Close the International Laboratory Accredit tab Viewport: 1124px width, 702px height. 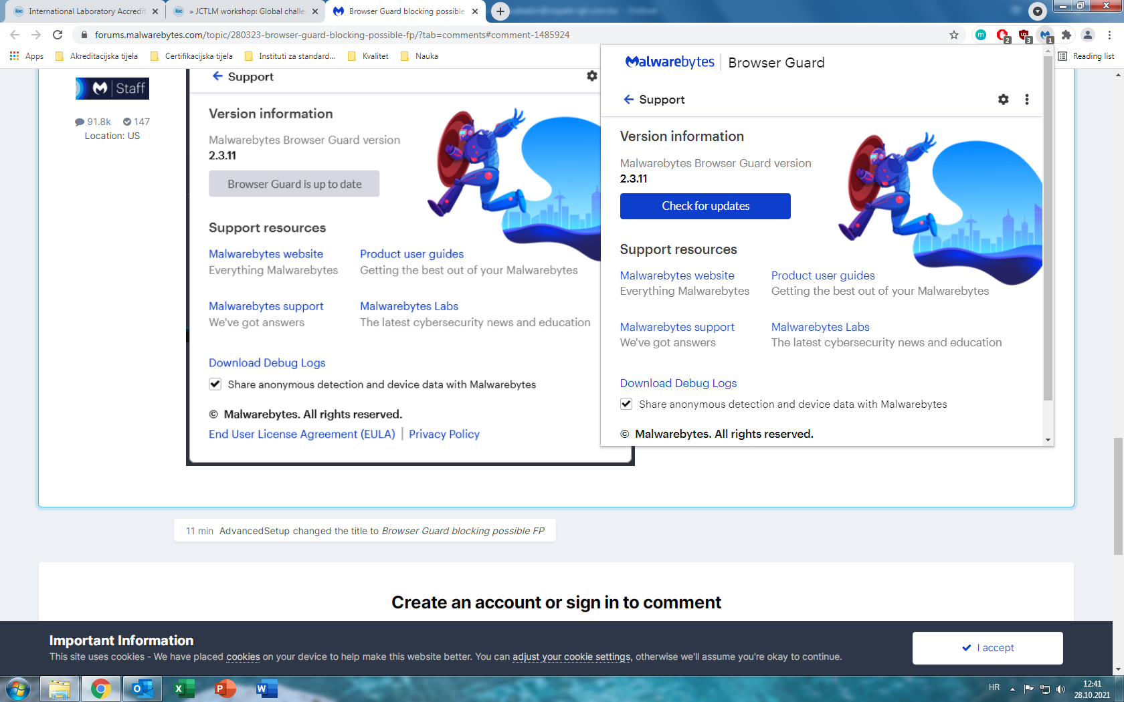[x=155, y=11]
